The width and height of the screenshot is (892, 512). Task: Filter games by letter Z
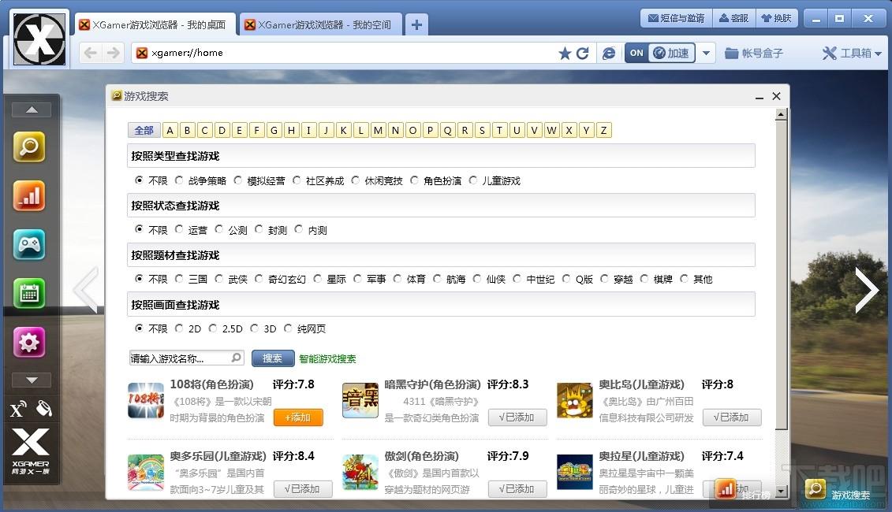(x=603, y=130)
